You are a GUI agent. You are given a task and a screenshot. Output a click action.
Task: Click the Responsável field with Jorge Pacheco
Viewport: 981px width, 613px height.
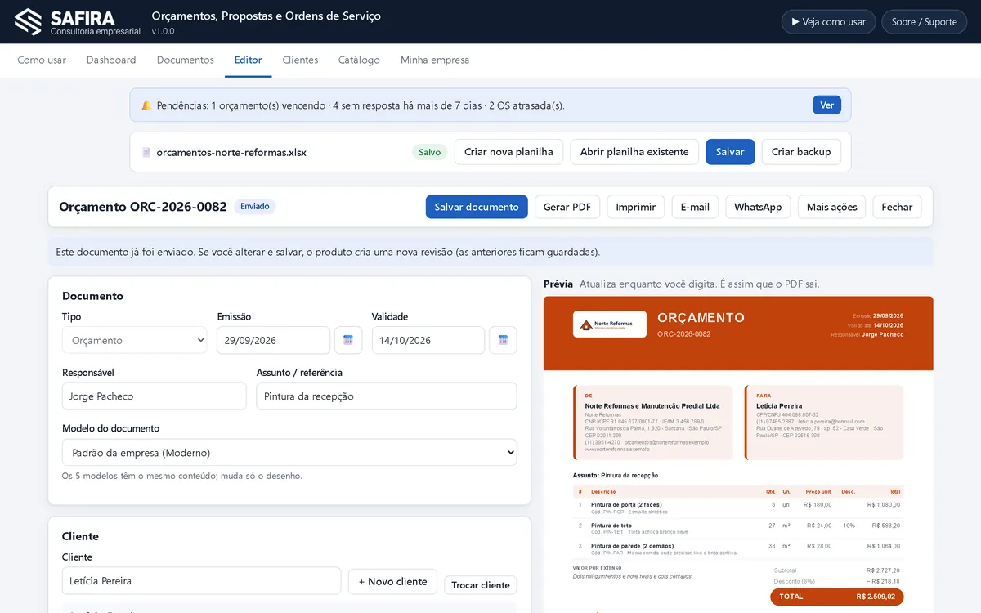pyautogui.click(x=155, y=396)
